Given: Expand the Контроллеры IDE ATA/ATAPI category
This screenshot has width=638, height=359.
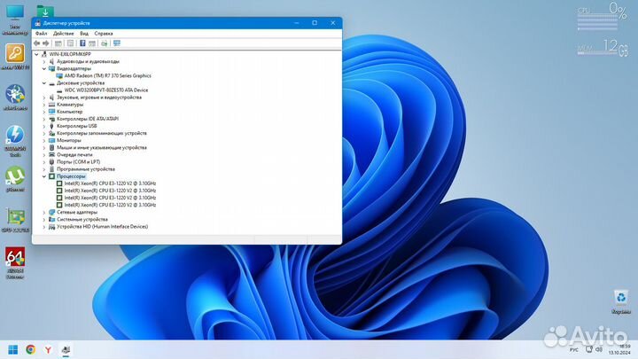Looking at the screenshot, I should (x=44, y=119).
